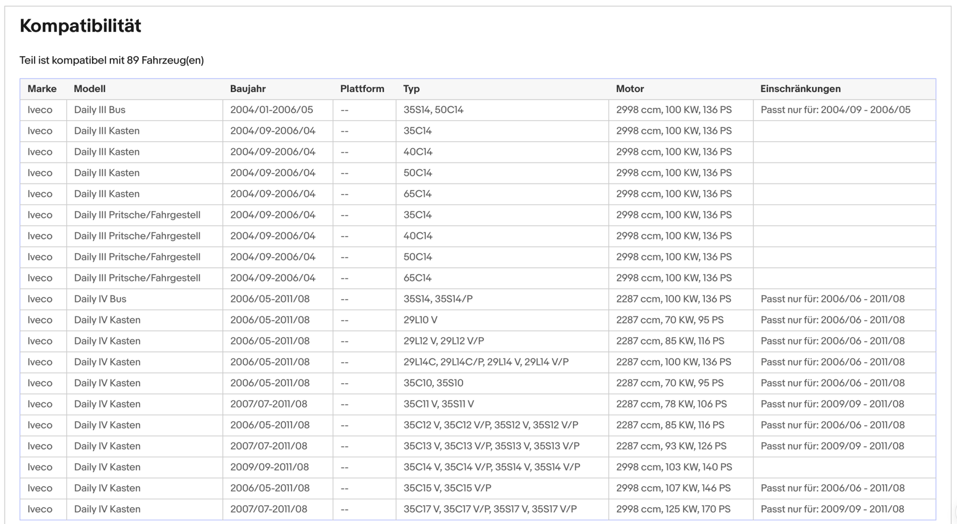Select the Daily IV Bus row
The width and height of the screenshot is (957, 524).
tap(478, 299)
